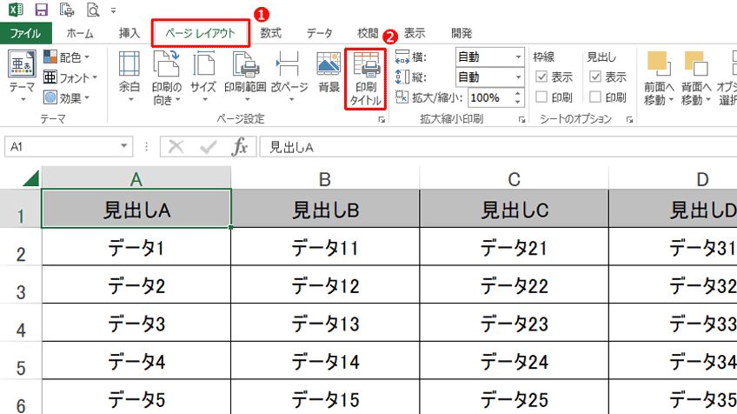737x414 pixels.
Task: Click the 拡大/縮小 100% scale field
Action: pos(489,98)
